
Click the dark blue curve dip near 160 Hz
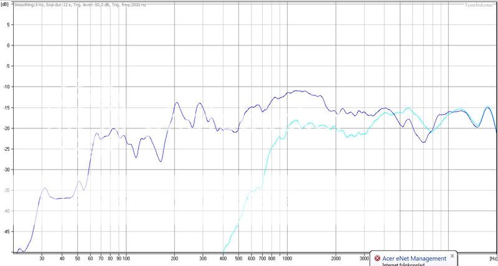click(x=160, y=161)
